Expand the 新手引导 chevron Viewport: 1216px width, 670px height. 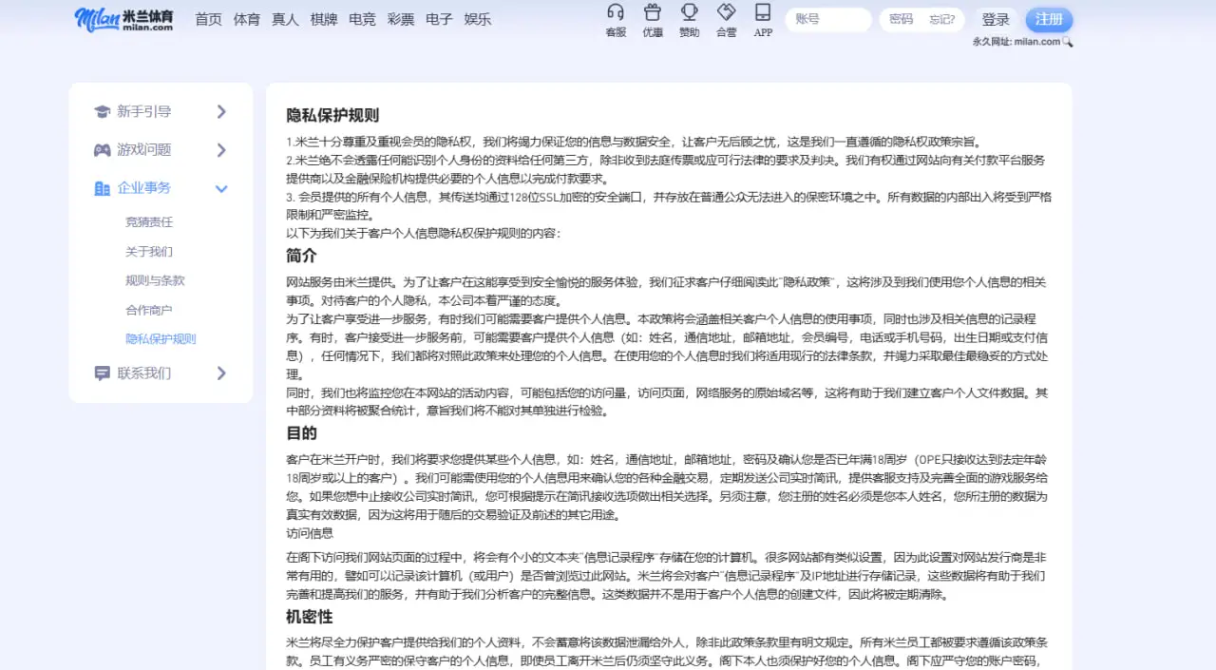pos(221,112)
